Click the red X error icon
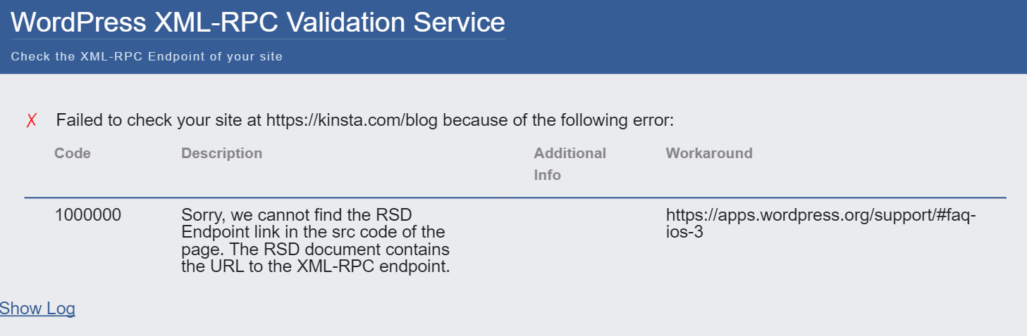 click(32, 120)
